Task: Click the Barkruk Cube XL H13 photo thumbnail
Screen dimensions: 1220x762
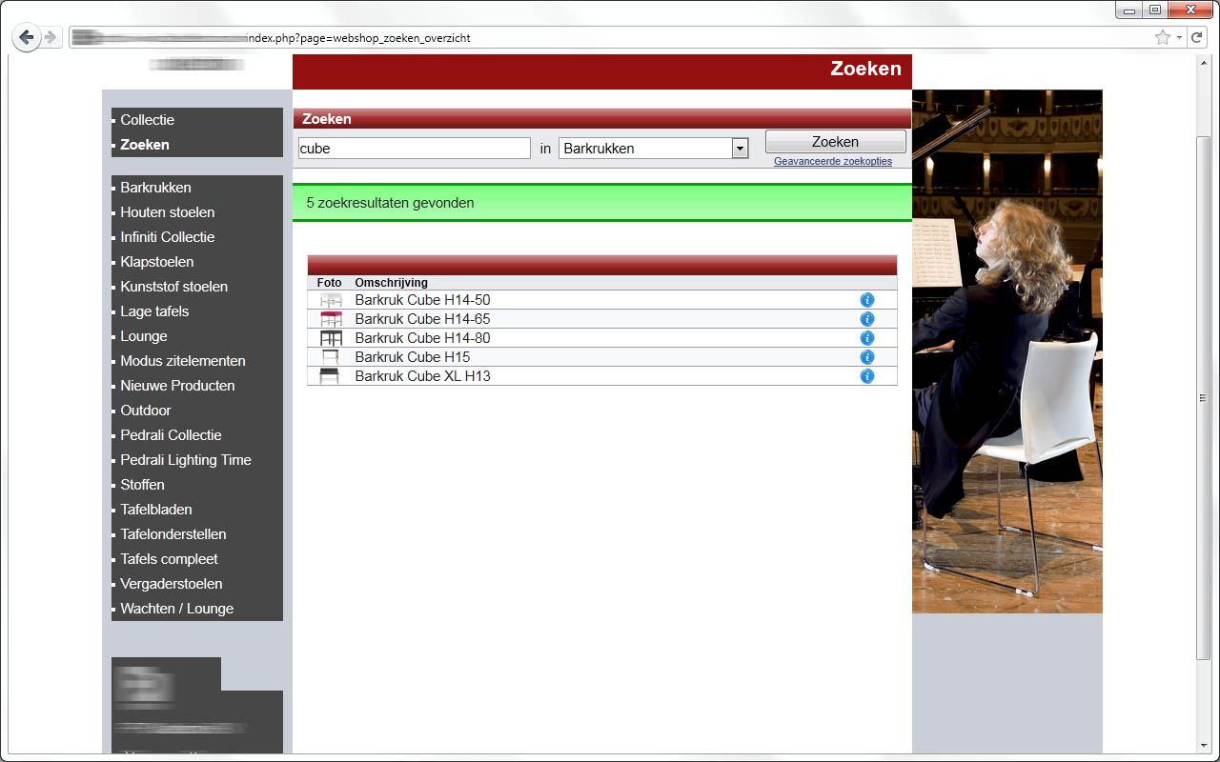Action: pos(330,376)
